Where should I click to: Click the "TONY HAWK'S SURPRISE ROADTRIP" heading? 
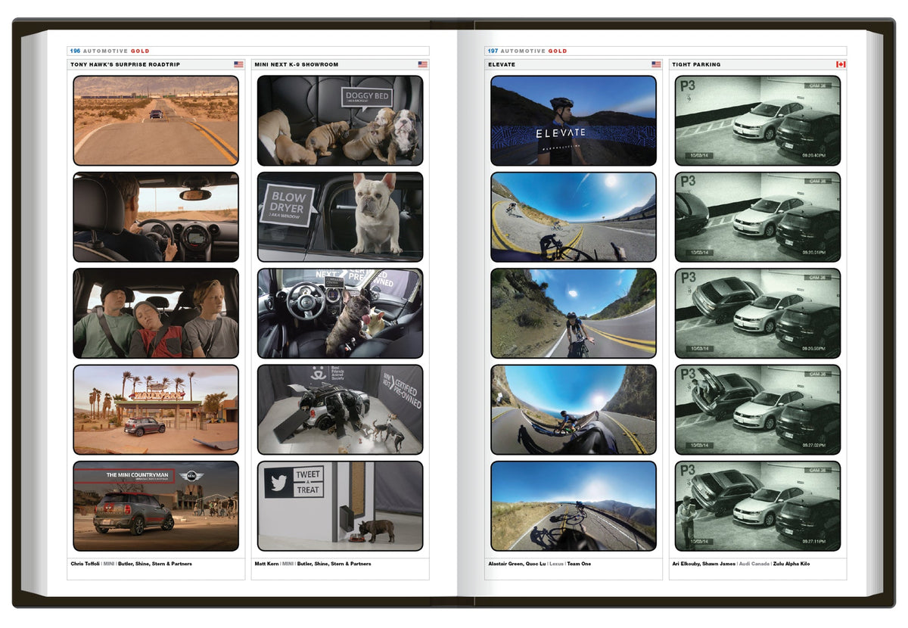pos(125,65)
